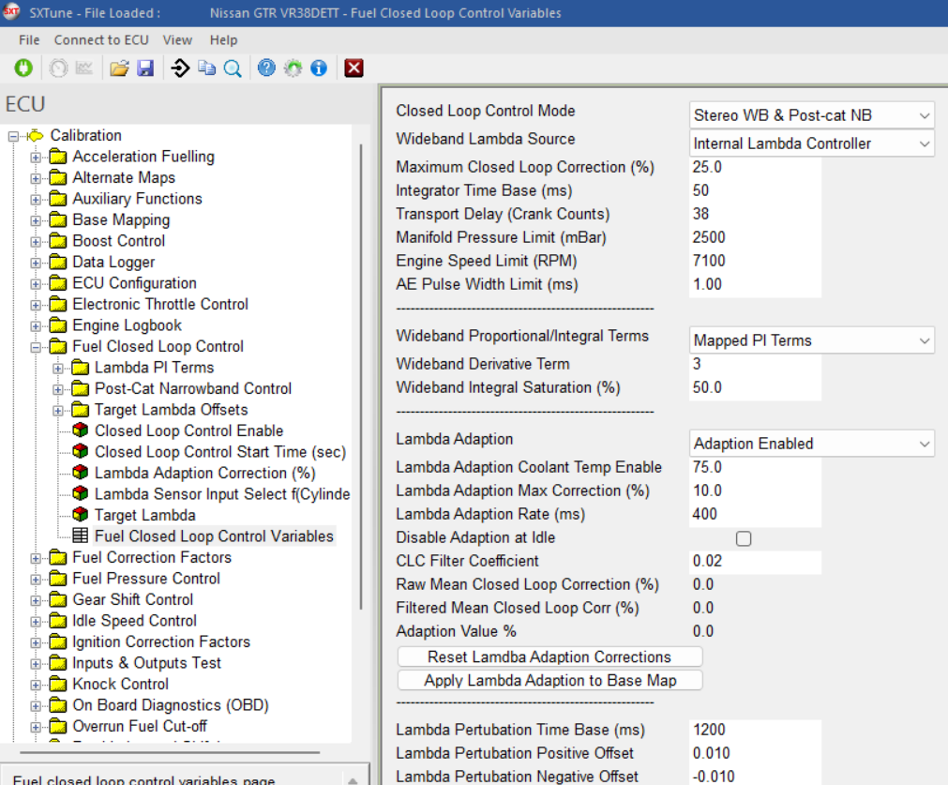Viewport: 948px width, 785px height.
Task: Click the green gear settings icon
Action: 293,68
